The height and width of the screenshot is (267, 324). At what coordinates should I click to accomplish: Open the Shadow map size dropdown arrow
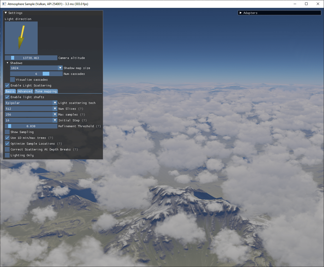tap(60, 68)
